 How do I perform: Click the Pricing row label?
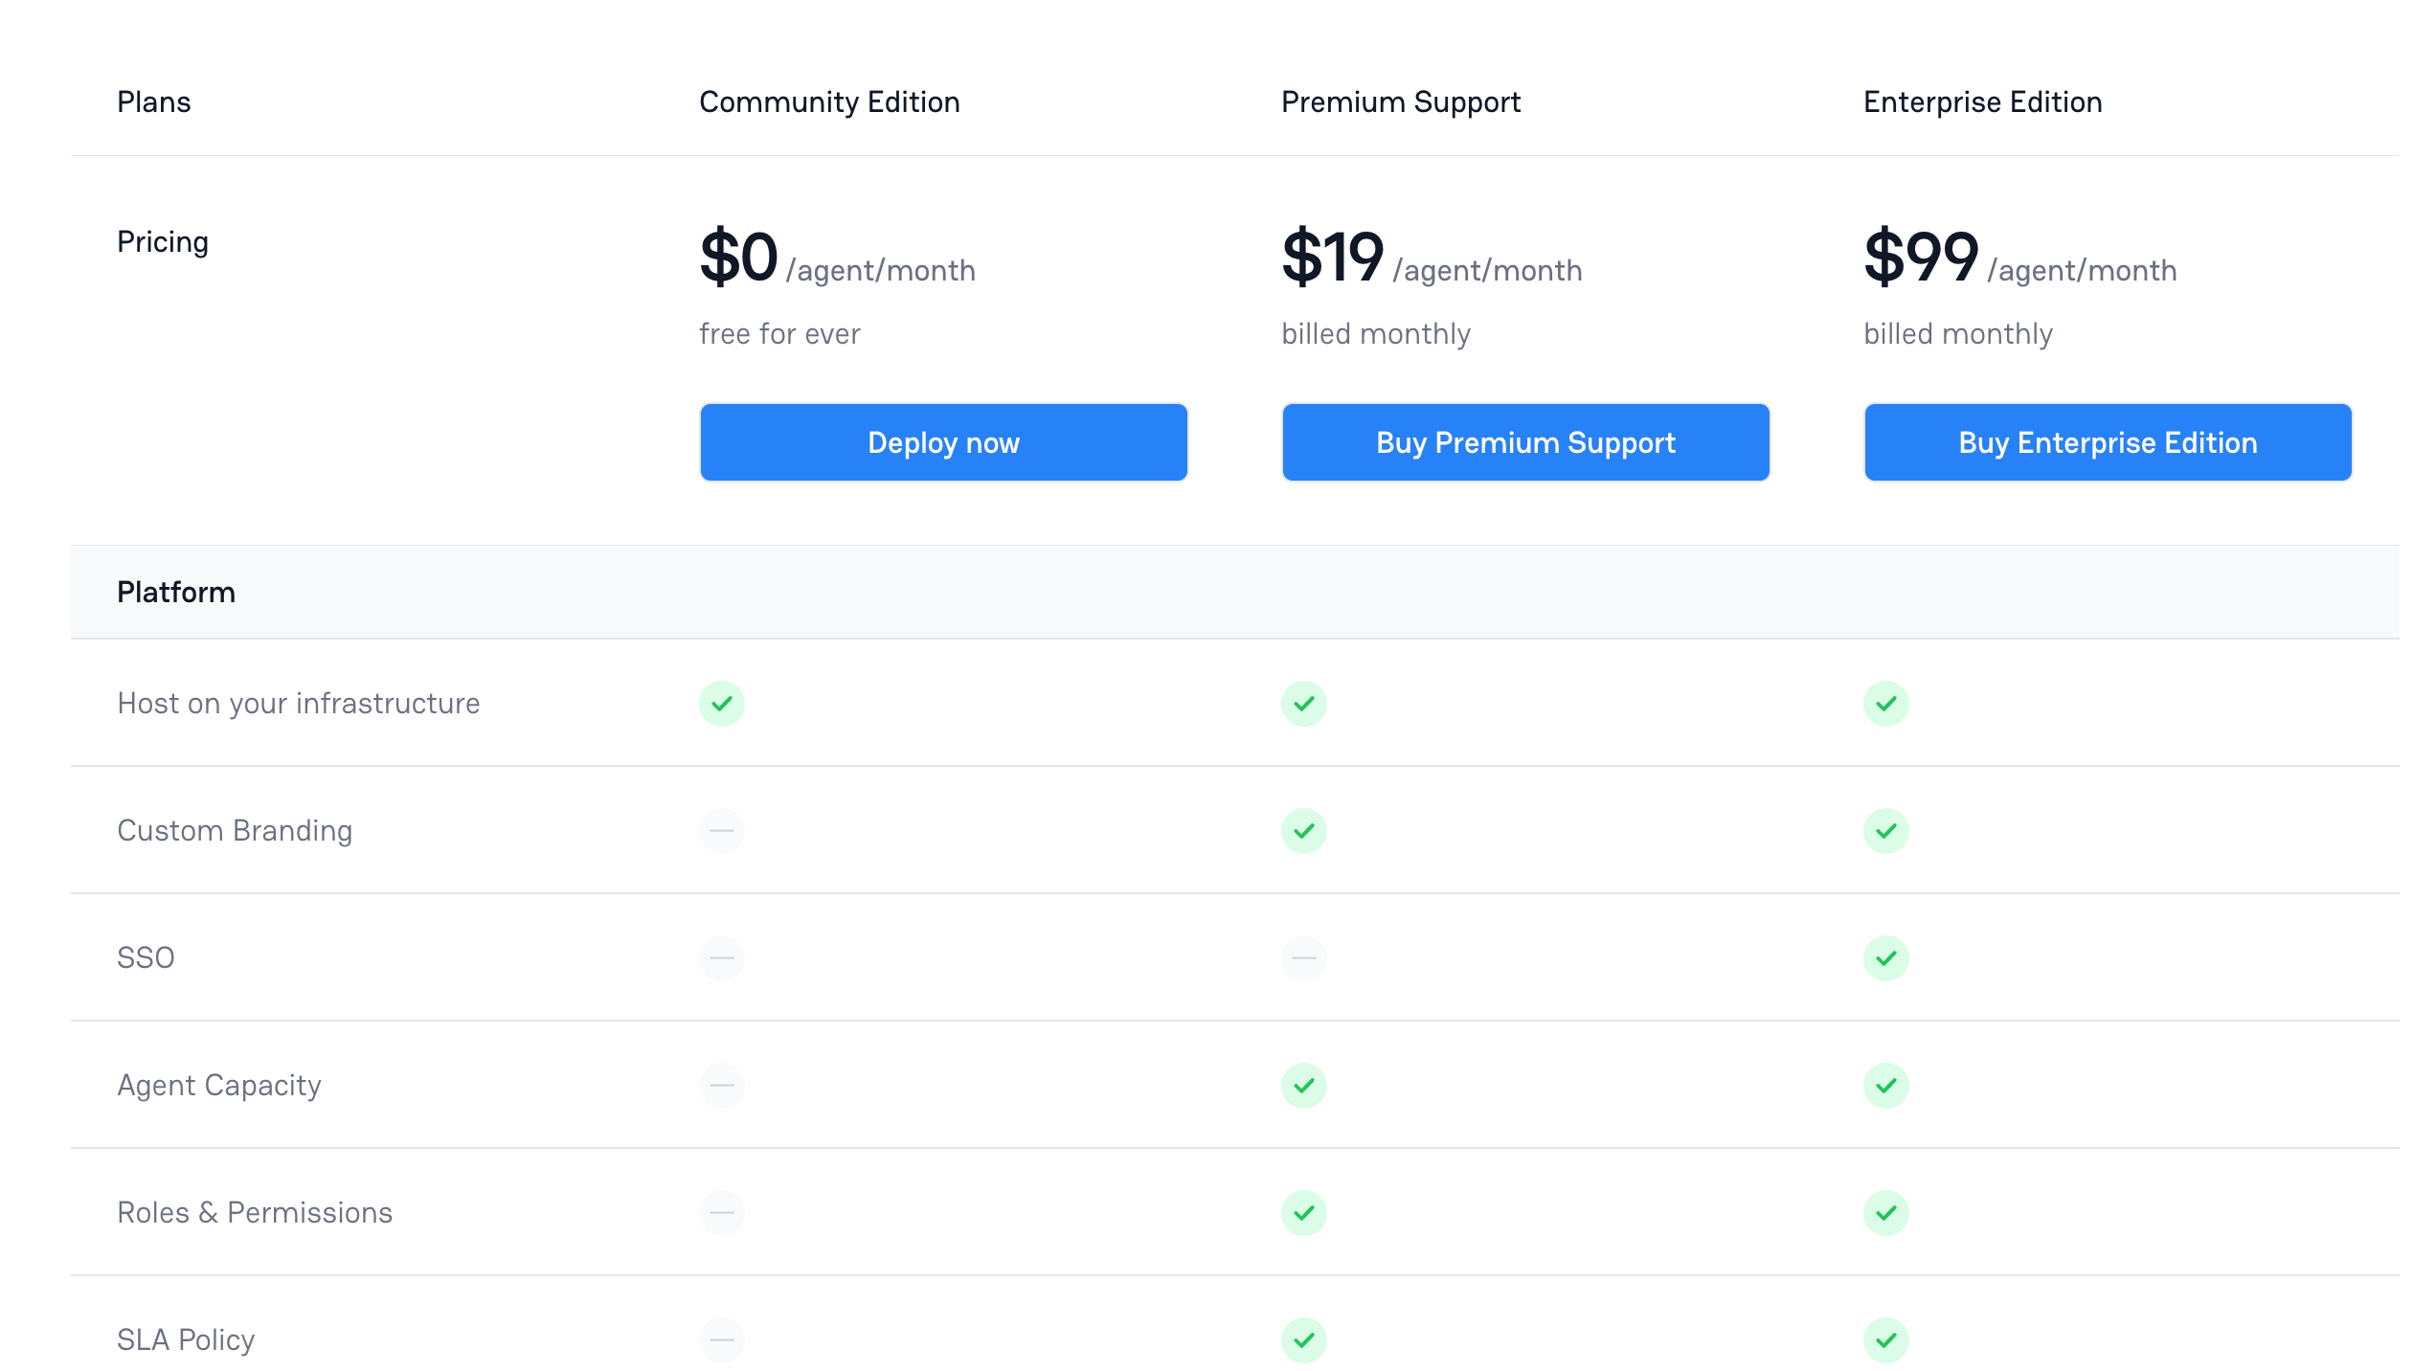(x=163, y=241)
